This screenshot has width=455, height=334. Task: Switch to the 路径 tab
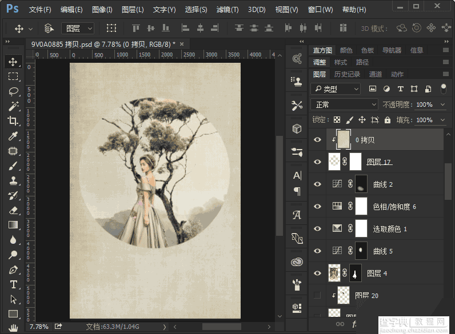pos(362,62)
